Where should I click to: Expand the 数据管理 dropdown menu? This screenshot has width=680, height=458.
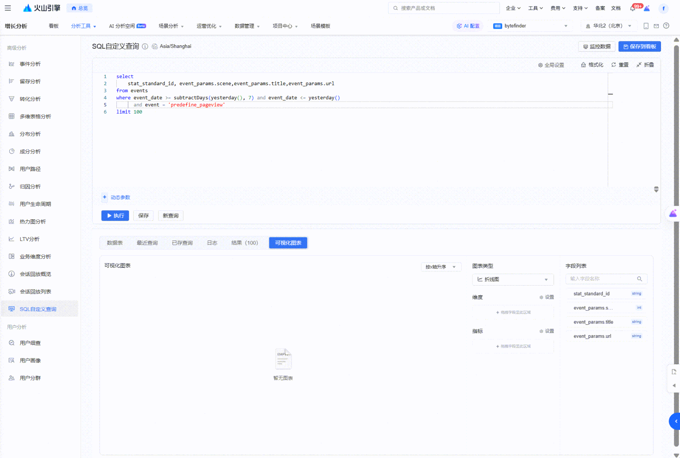tap(247, 26)
